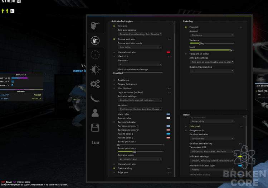Enable the Doubletap checkbox
This screenshot has height=188, width=268.
[114, 80]
